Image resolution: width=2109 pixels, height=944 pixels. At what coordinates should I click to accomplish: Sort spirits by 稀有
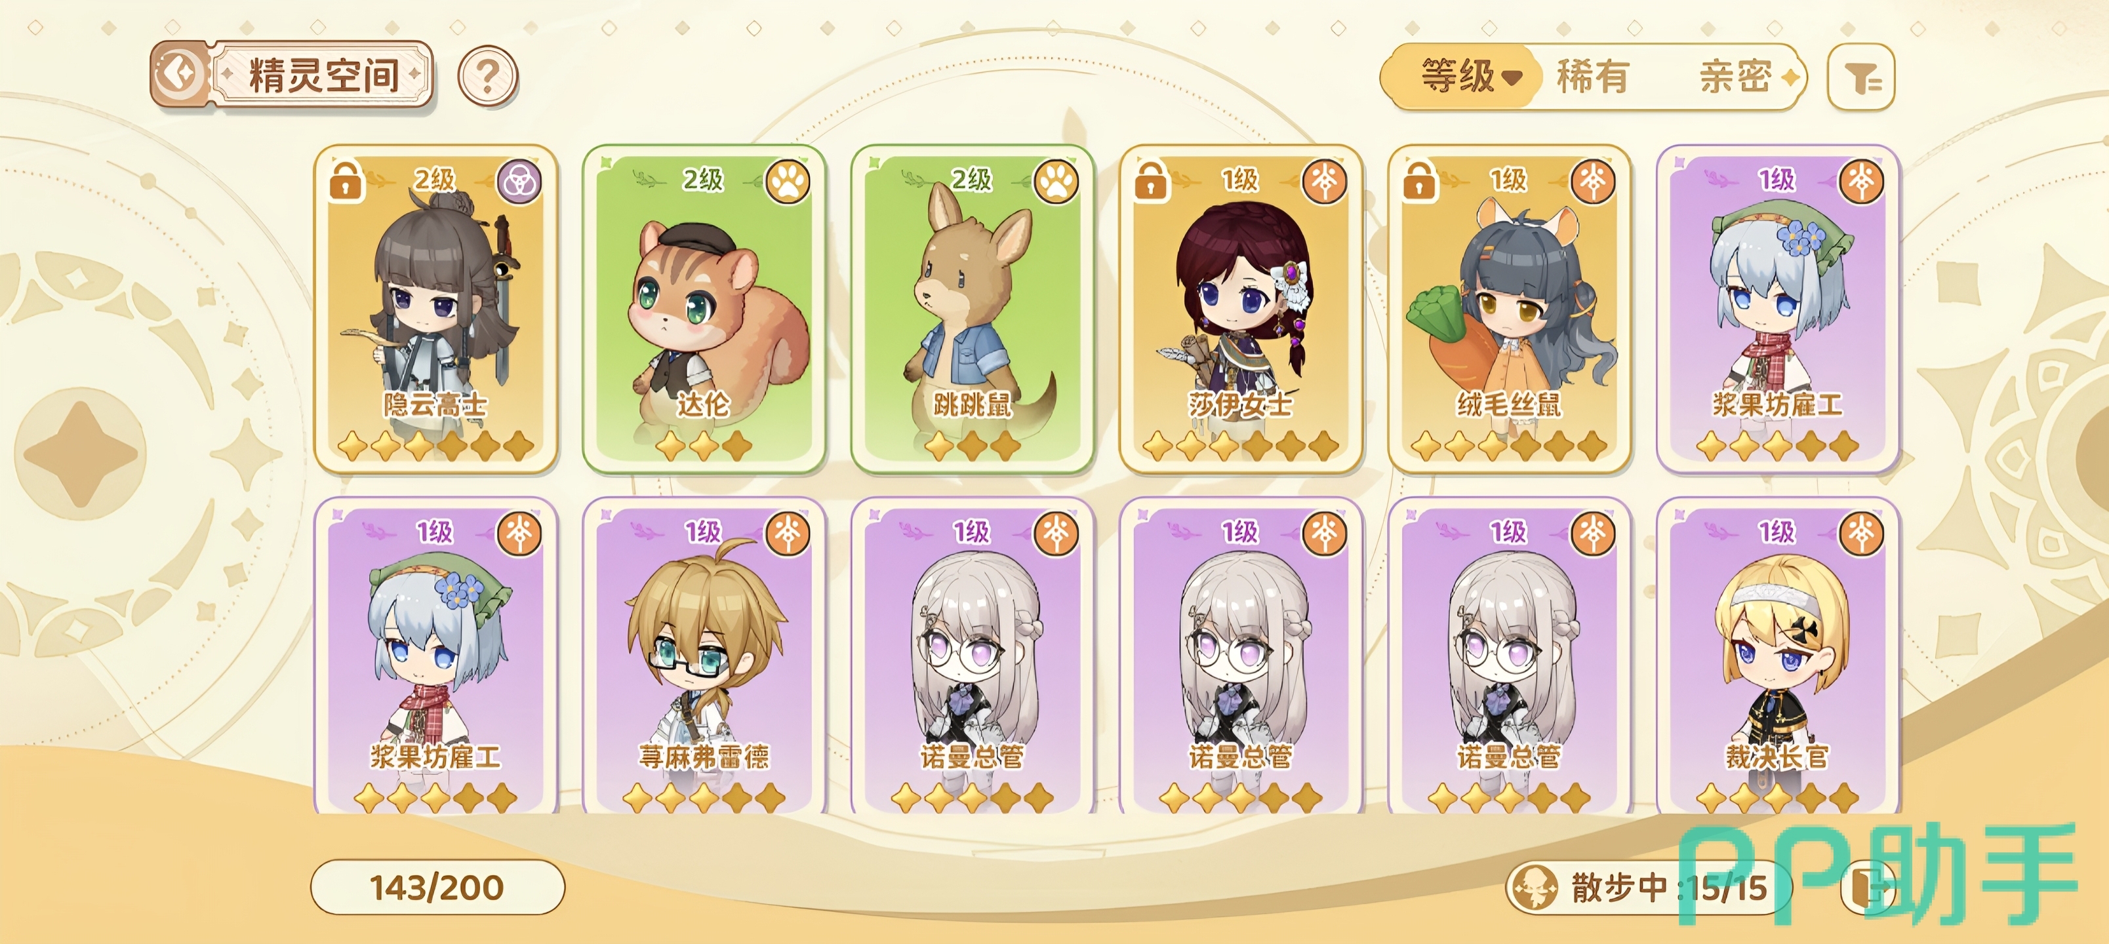pyautogui.click(x=1592, y=77)
